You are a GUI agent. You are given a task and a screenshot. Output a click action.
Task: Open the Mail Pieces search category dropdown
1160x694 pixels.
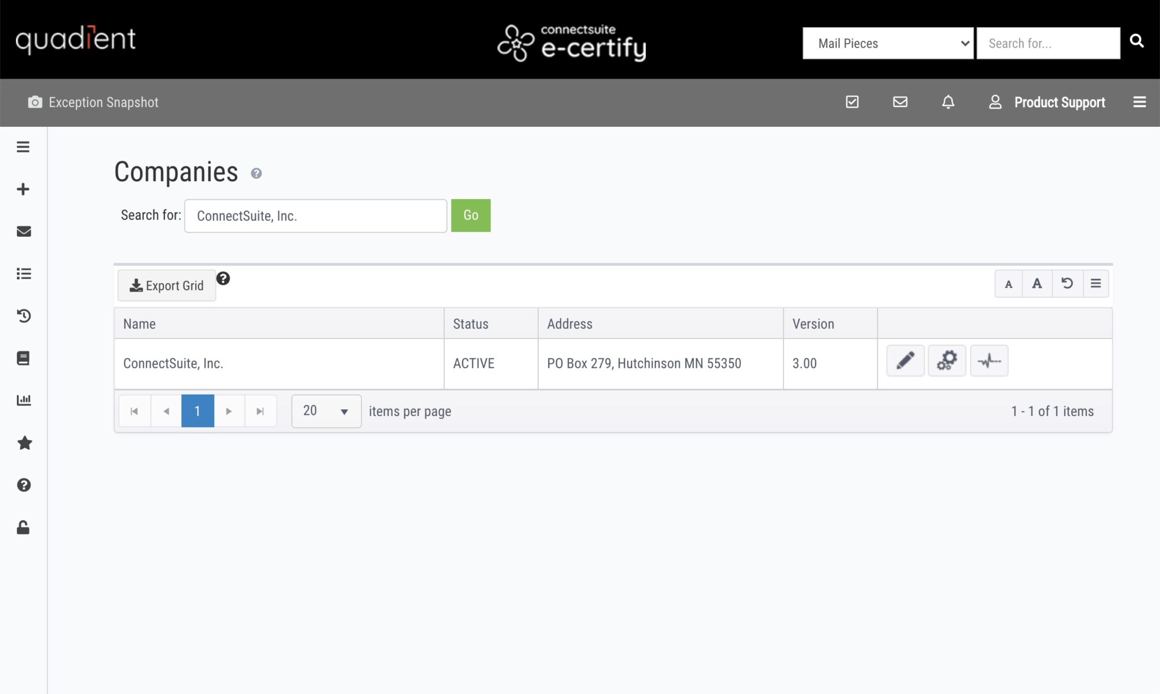click(888, 43)
